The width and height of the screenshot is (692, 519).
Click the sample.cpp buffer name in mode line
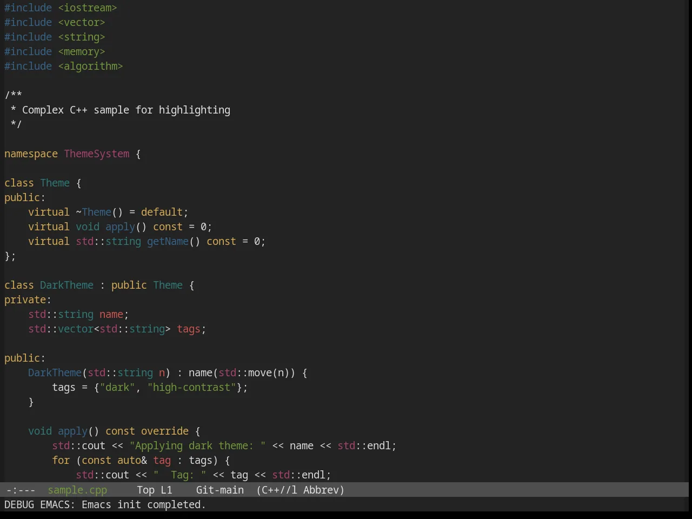pyautogui.click(x=77, y=490)
